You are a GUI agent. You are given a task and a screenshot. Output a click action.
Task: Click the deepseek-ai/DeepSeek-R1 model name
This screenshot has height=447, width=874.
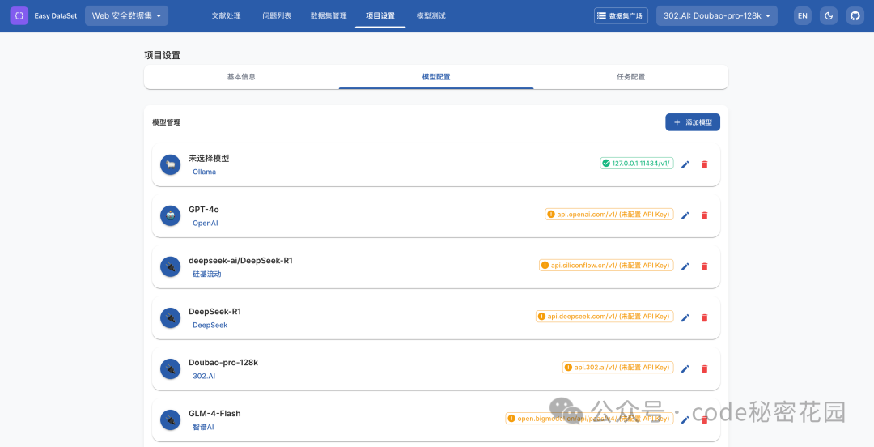[240, 261]
